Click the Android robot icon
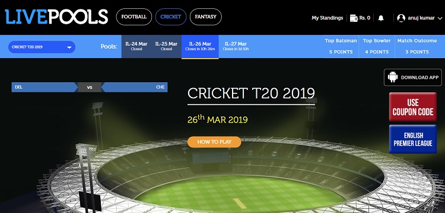 click(x=393, y=78)
